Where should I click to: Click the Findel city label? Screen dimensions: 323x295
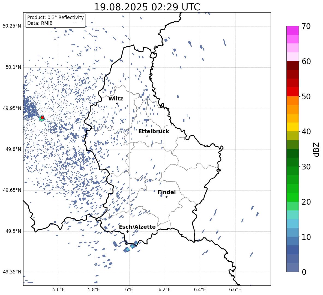pyautogui.click(x=167, y=192)
